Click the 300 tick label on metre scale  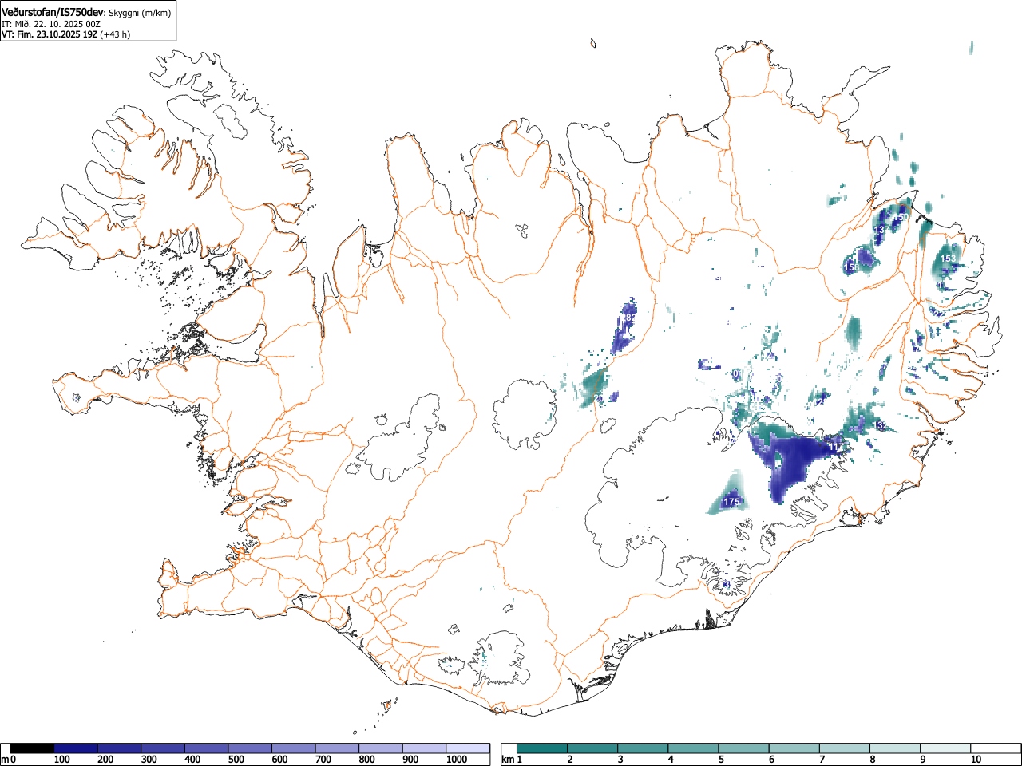(149, 760)
